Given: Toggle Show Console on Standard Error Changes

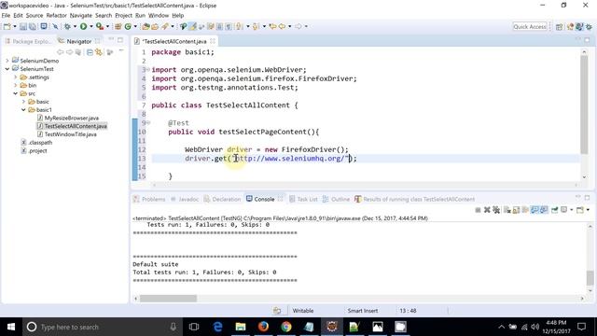Looking at the screenshot, I should 544,210.
